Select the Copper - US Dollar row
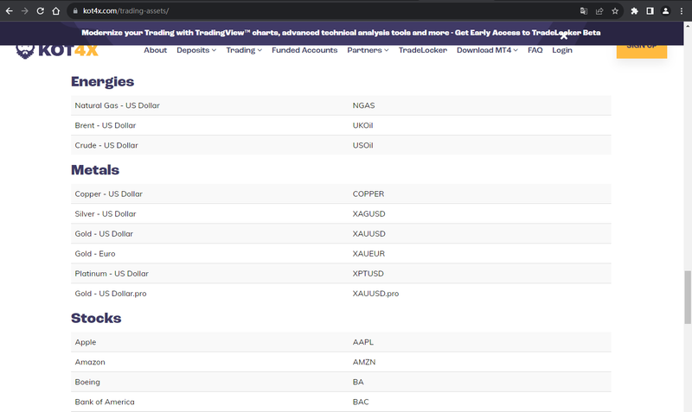This screenshot has width=692, height=412. tap(341, 193)
